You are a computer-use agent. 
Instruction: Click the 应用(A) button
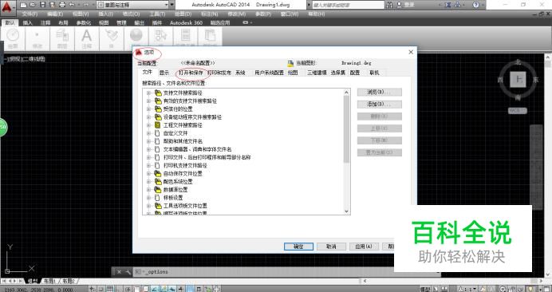tap(364, 247)
